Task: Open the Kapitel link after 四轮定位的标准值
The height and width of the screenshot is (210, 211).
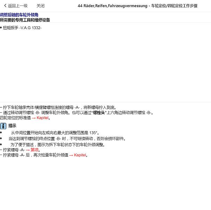Action: pyautogui.click(x=42, y=118)
